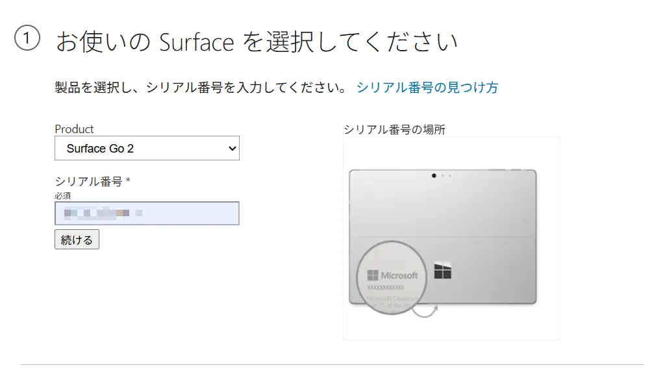665x374 pixels.
Task: Click the シリアル番号 * field label
Action: 92,181
